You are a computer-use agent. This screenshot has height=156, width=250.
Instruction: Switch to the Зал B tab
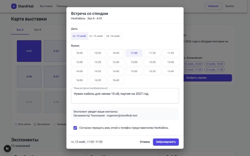tap(37, 30)
